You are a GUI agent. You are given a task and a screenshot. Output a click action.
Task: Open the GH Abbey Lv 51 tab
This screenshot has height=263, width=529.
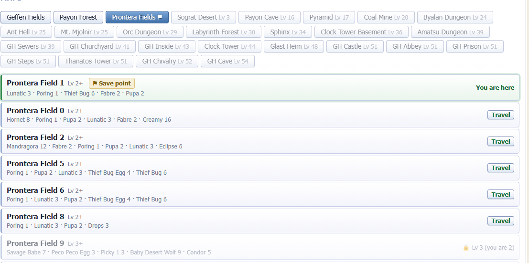click(x=415, y=46)
